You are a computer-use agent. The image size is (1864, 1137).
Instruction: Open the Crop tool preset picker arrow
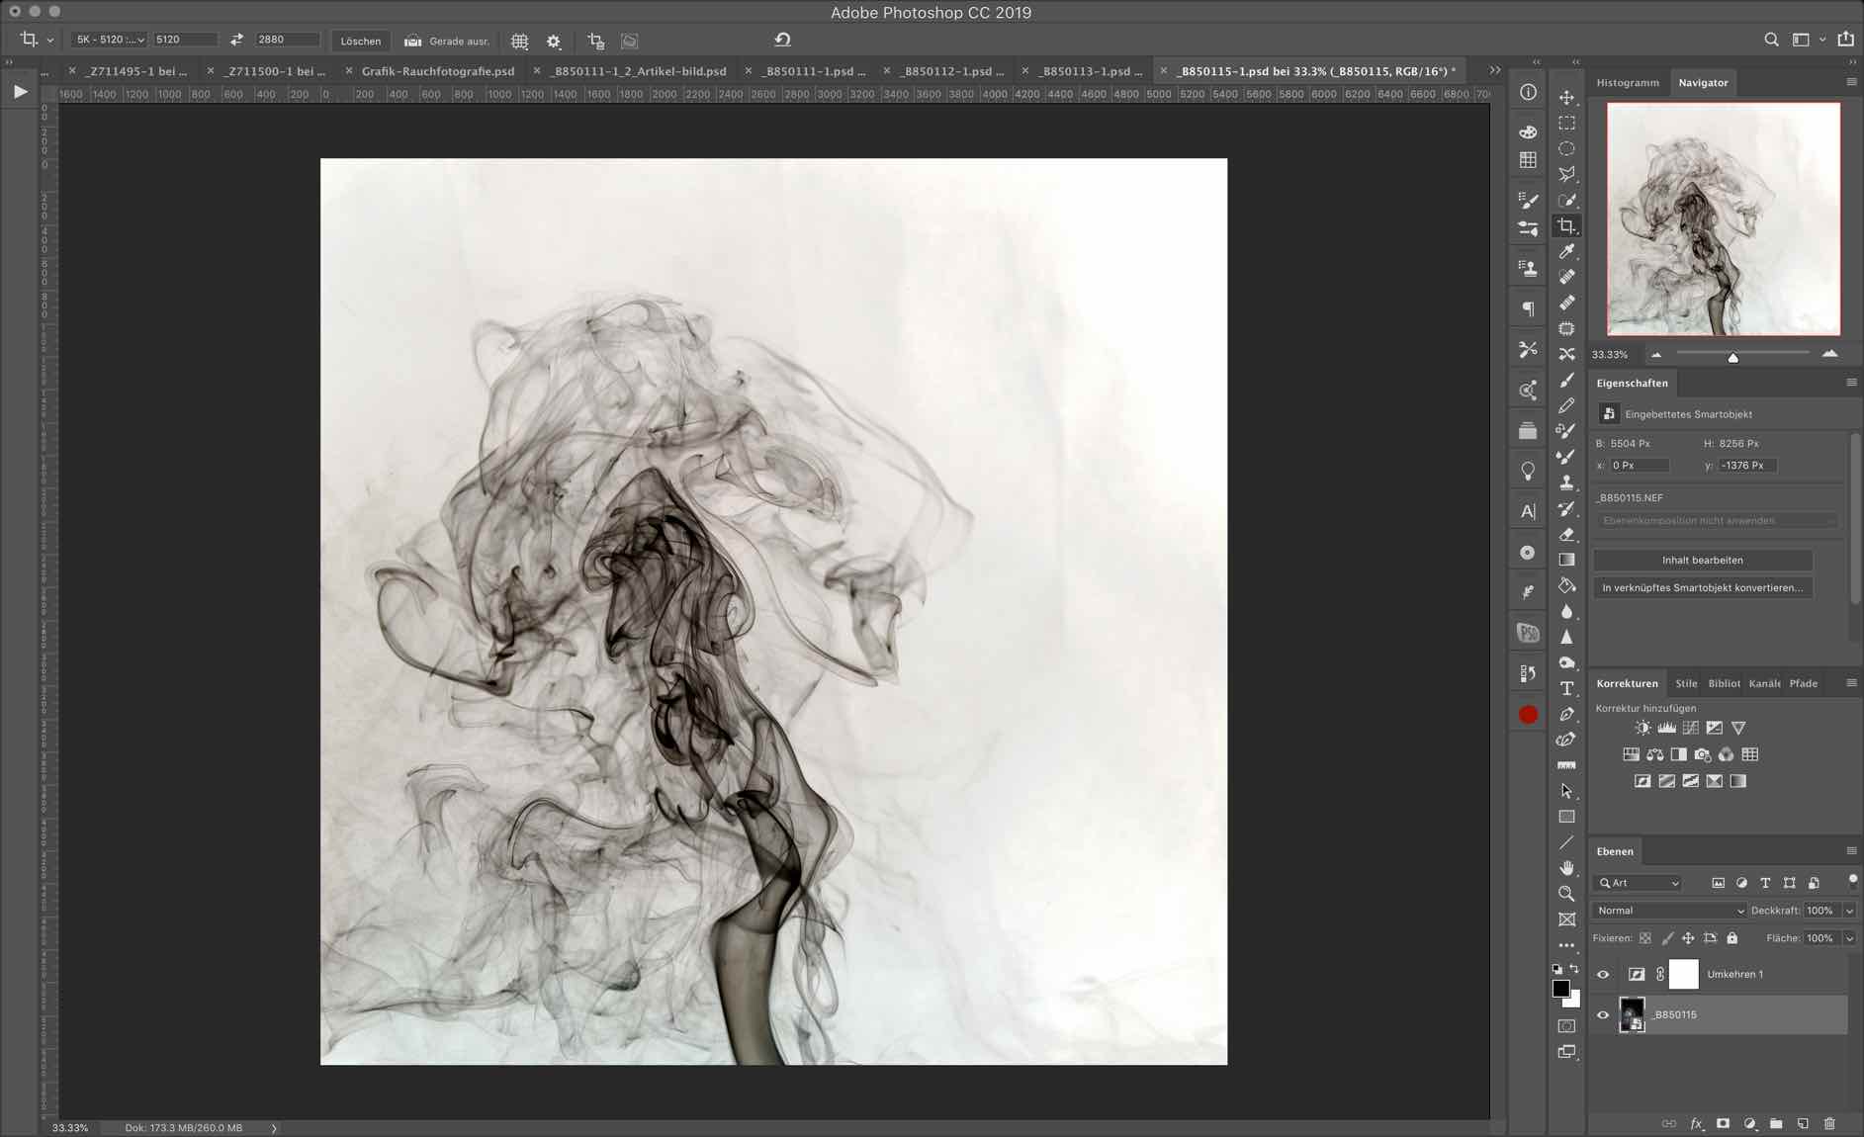tap(49, 41)
